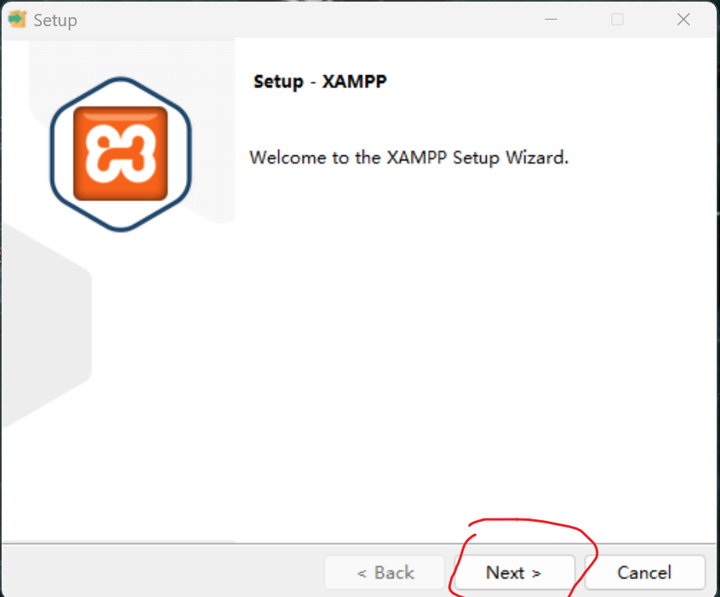Click the orange XAMPP logo image

120,154
